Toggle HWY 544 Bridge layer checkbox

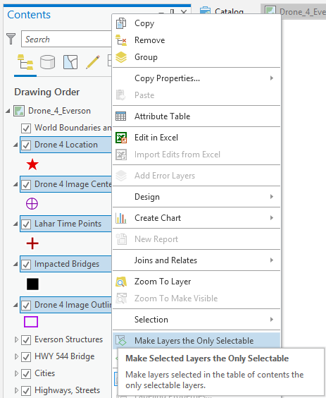coord(26,357)
